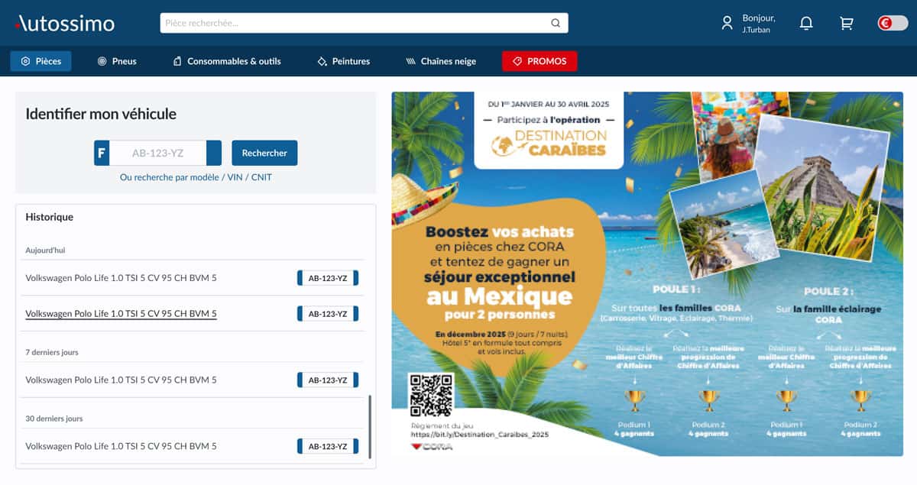Open the red PROMOS button
Screen dimensions: 917x485
540,61
